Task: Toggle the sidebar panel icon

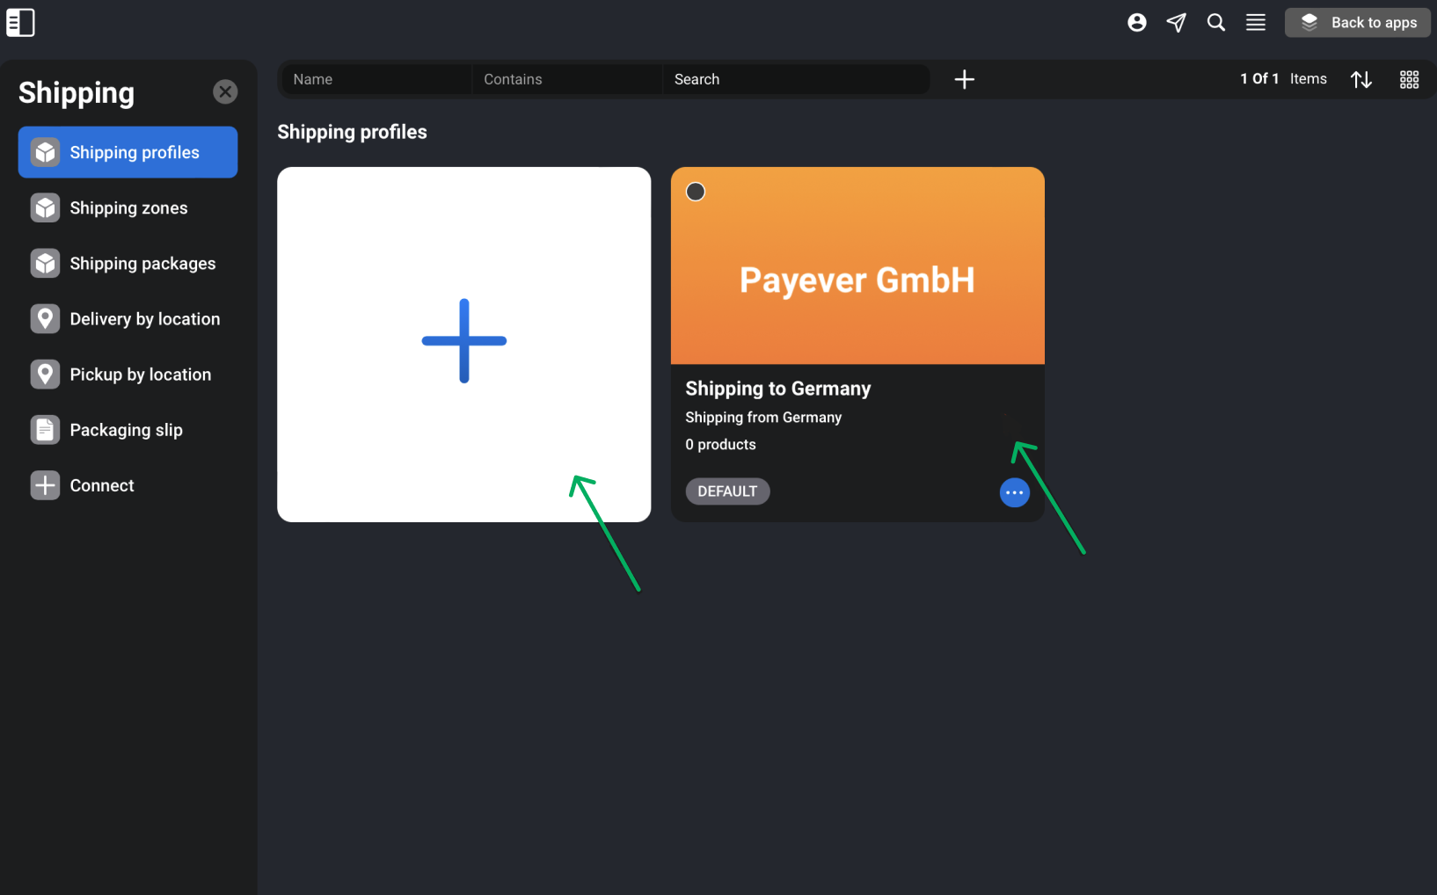Action: 20,23
